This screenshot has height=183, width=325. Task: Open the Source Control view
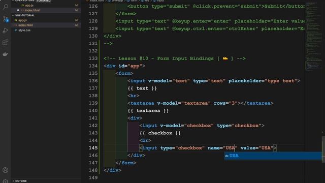6,19
